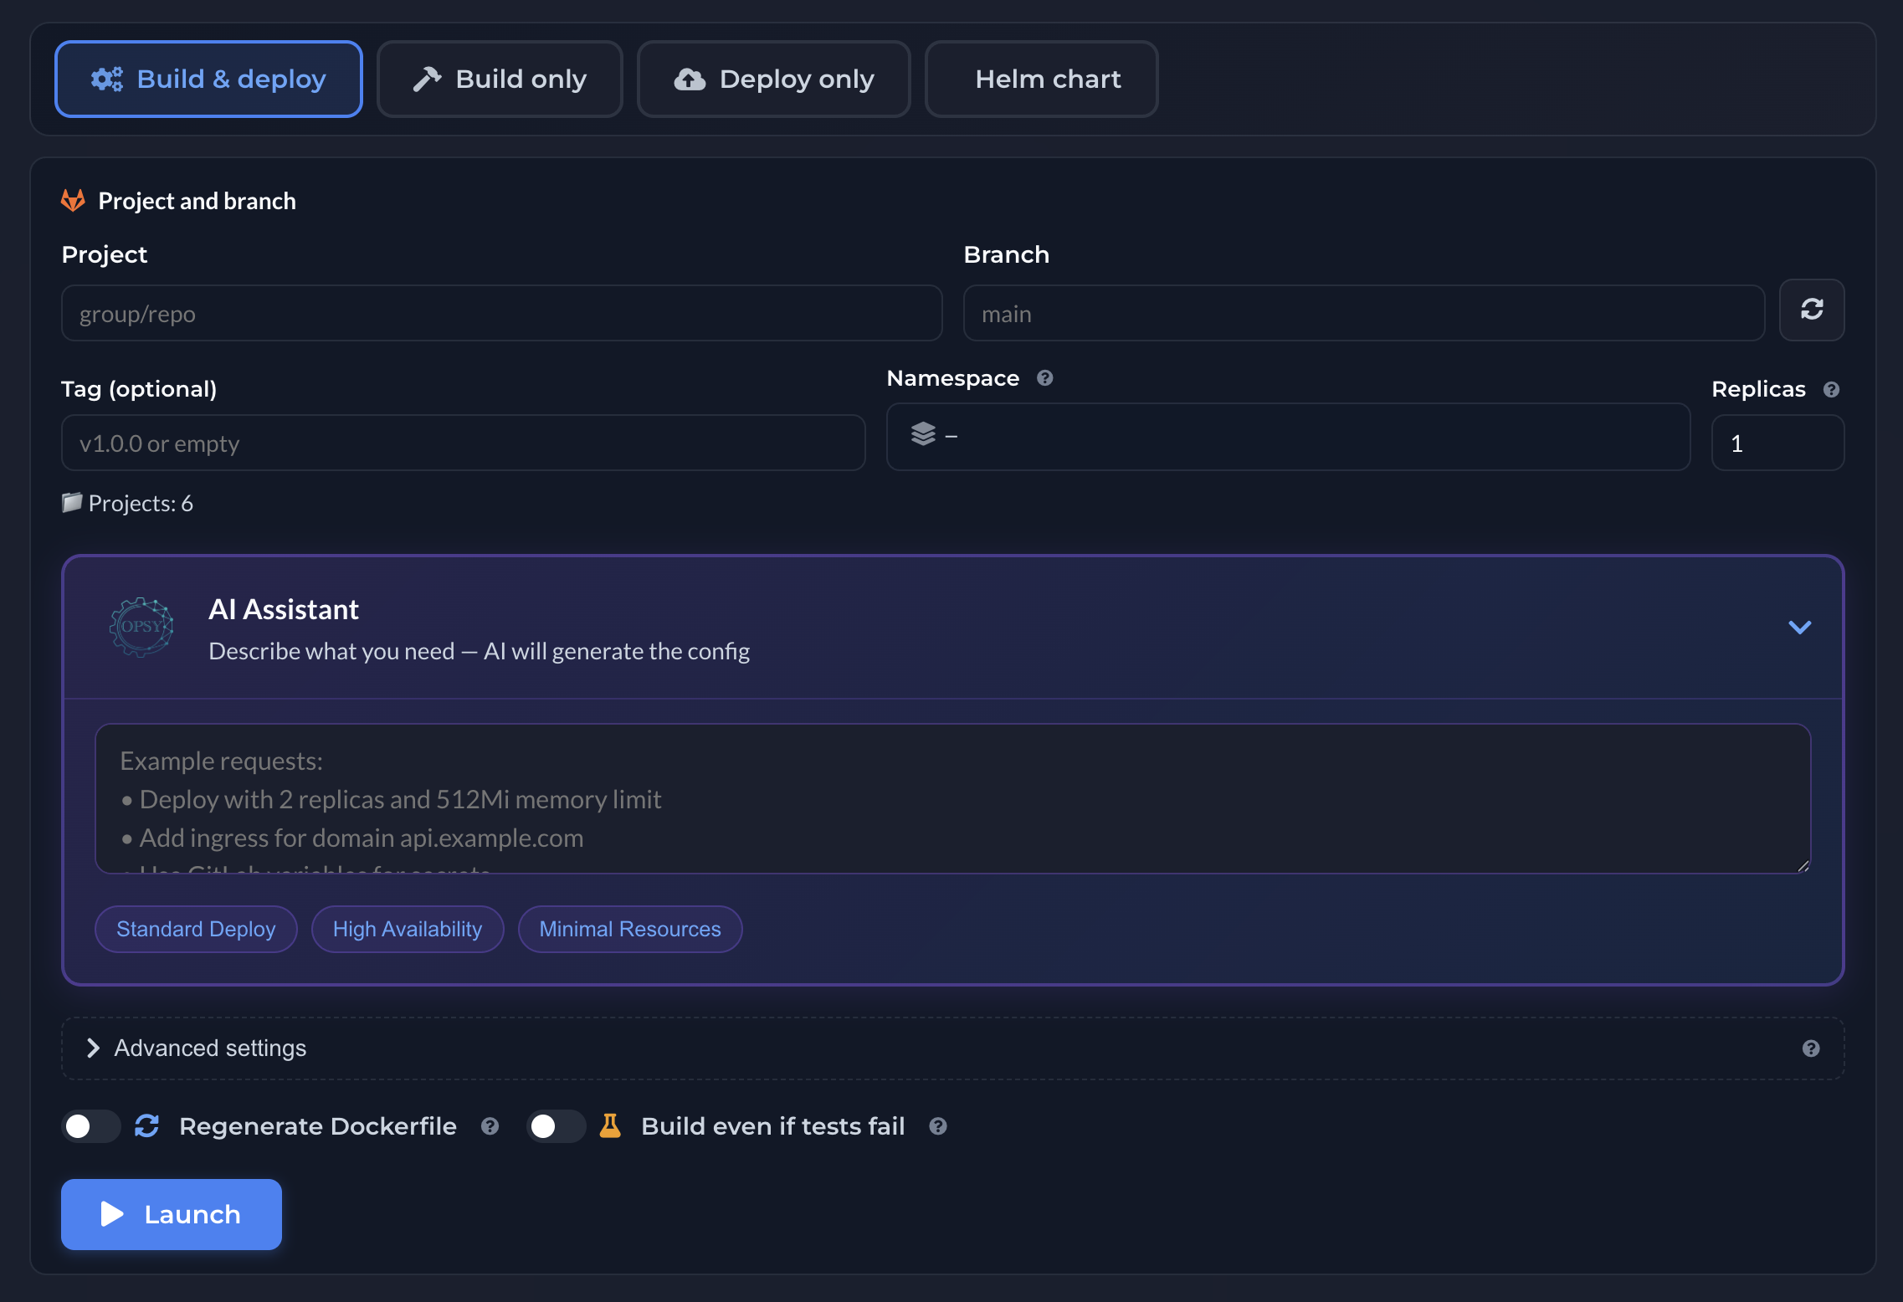This screenshot has height=1302, width=1903.
Task: Click the Replicas help question icon
Action: (1831, 390)
